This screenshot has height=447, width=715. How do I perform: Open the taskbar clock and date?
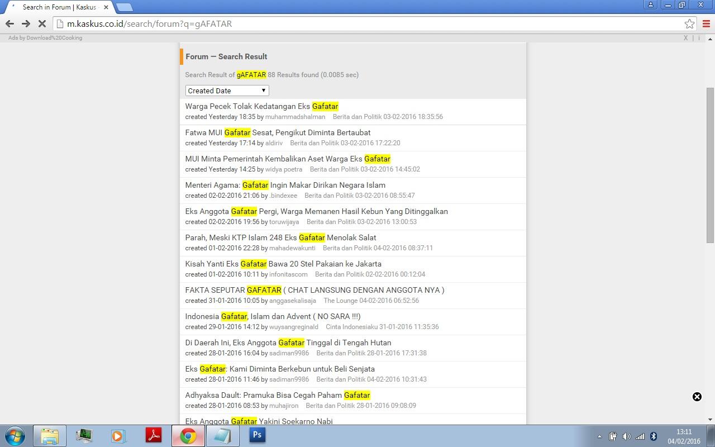(x=684, y=436)
